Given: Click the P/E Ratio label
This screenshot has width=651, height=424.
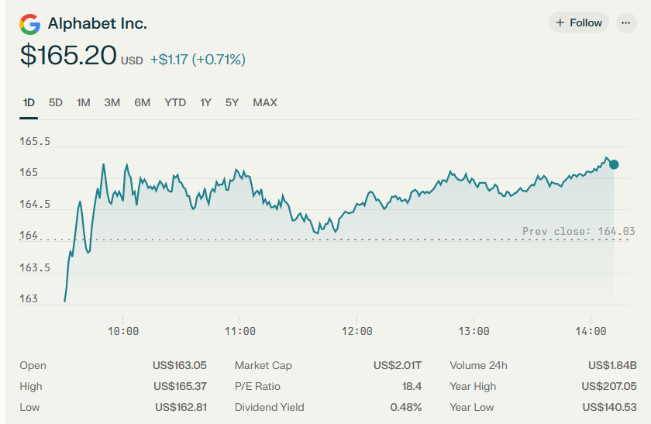Looking at the screenshot, I should [x=257, y=386].
